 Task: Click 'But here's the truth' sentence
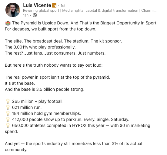point(54,65)
